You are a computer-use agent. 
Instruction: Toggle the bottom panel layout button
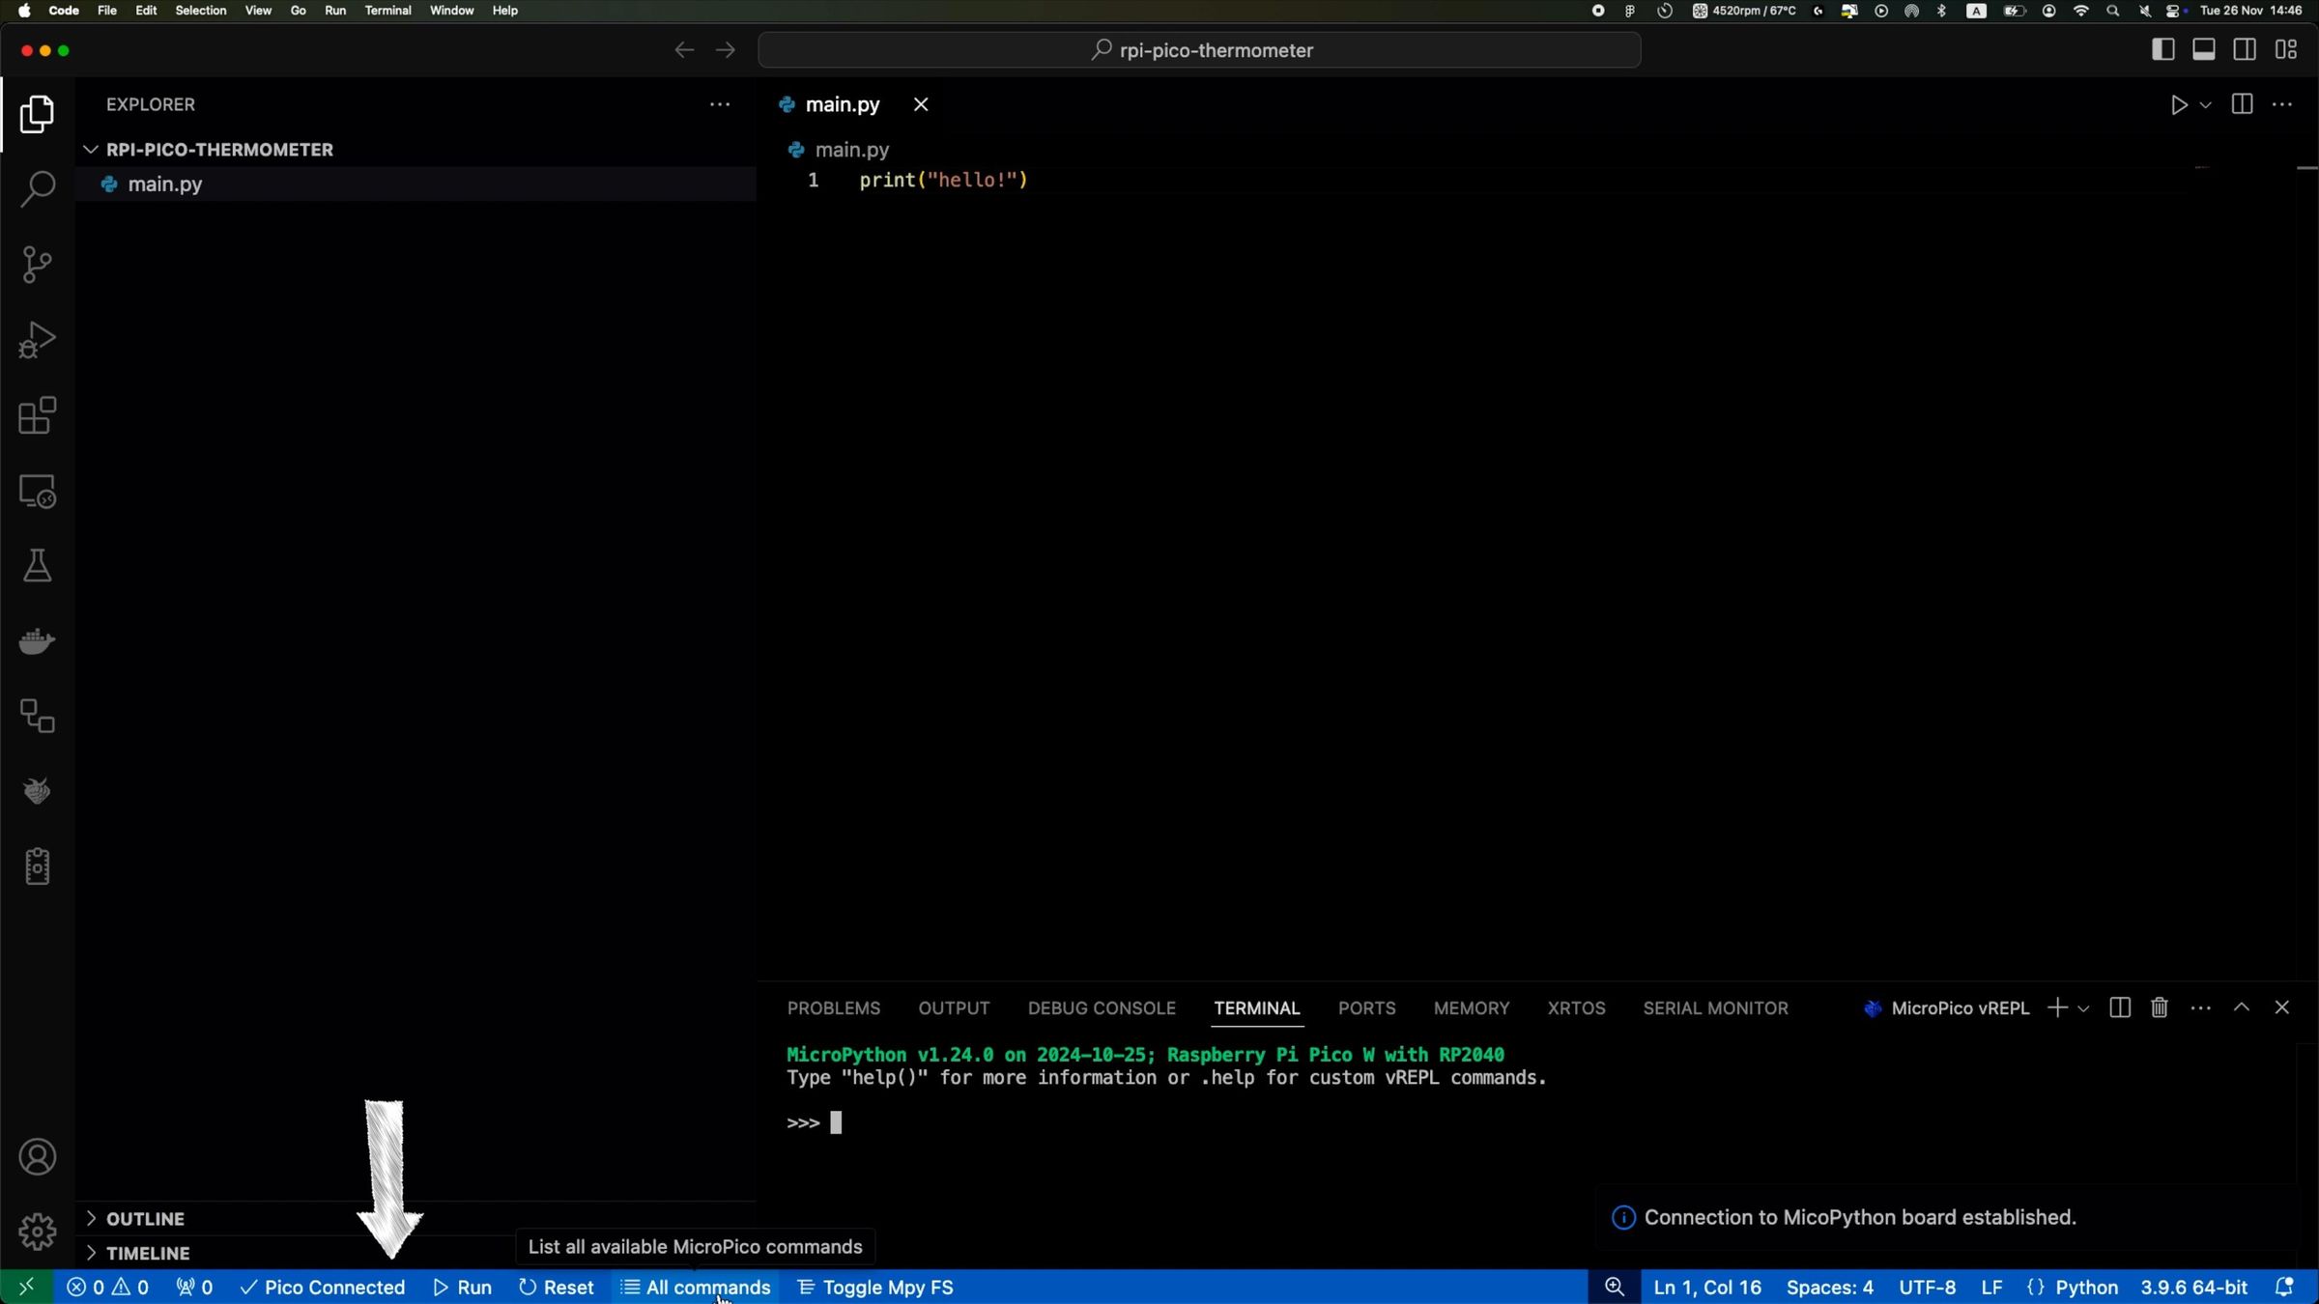2204,50
